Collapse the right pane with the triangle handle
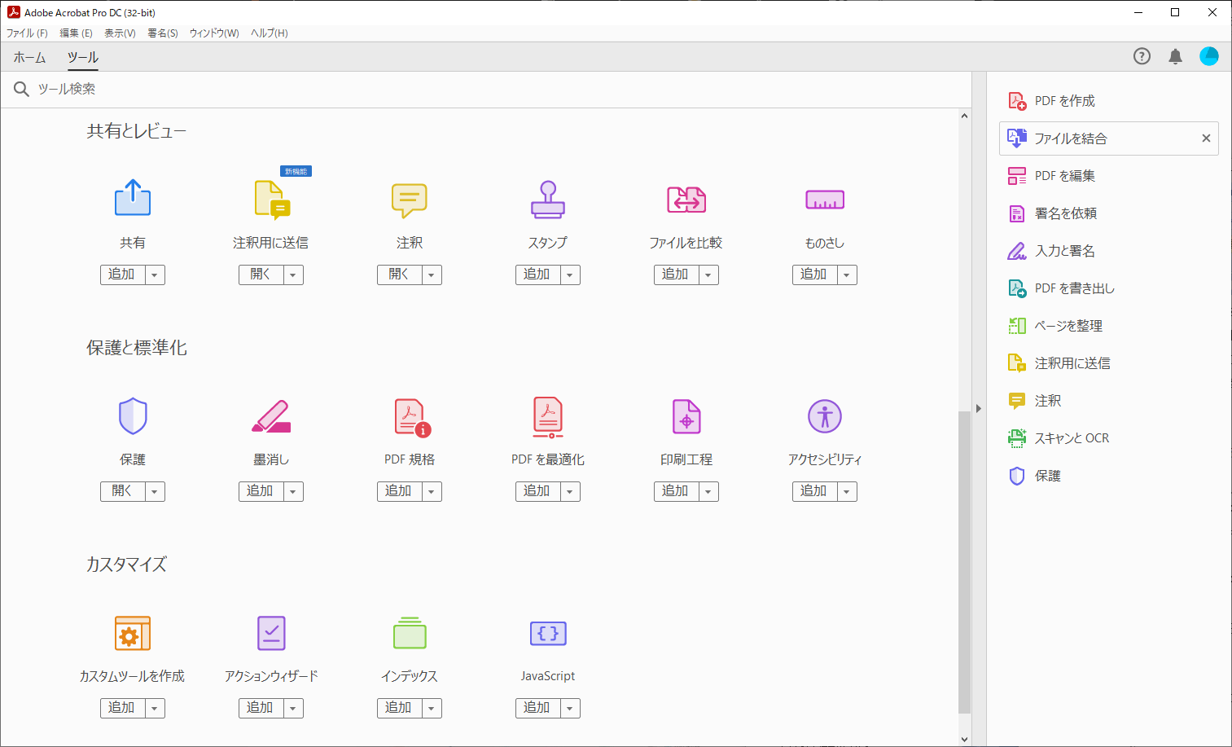The height and width of the screenshot is (747, 1232). coord(979,408)
